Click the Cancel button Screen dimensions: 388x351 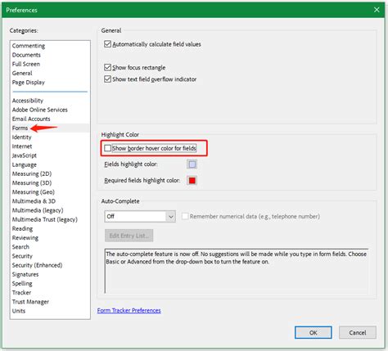pos(358,332)
